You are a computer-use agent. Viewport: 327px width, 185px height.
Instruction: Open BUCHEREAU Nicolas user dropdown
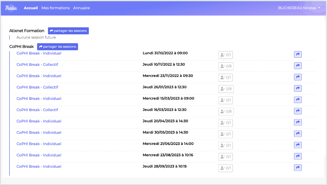coord(299,8)
